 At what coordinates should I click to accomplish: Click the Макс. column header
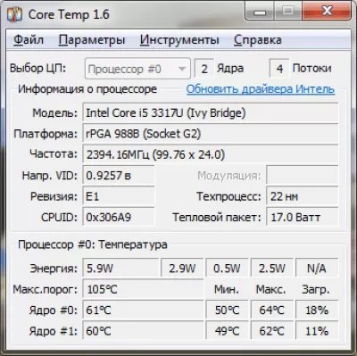pos(271,289)
